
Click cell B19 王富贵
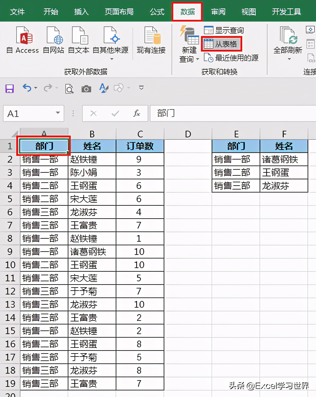tap(92, 384)
